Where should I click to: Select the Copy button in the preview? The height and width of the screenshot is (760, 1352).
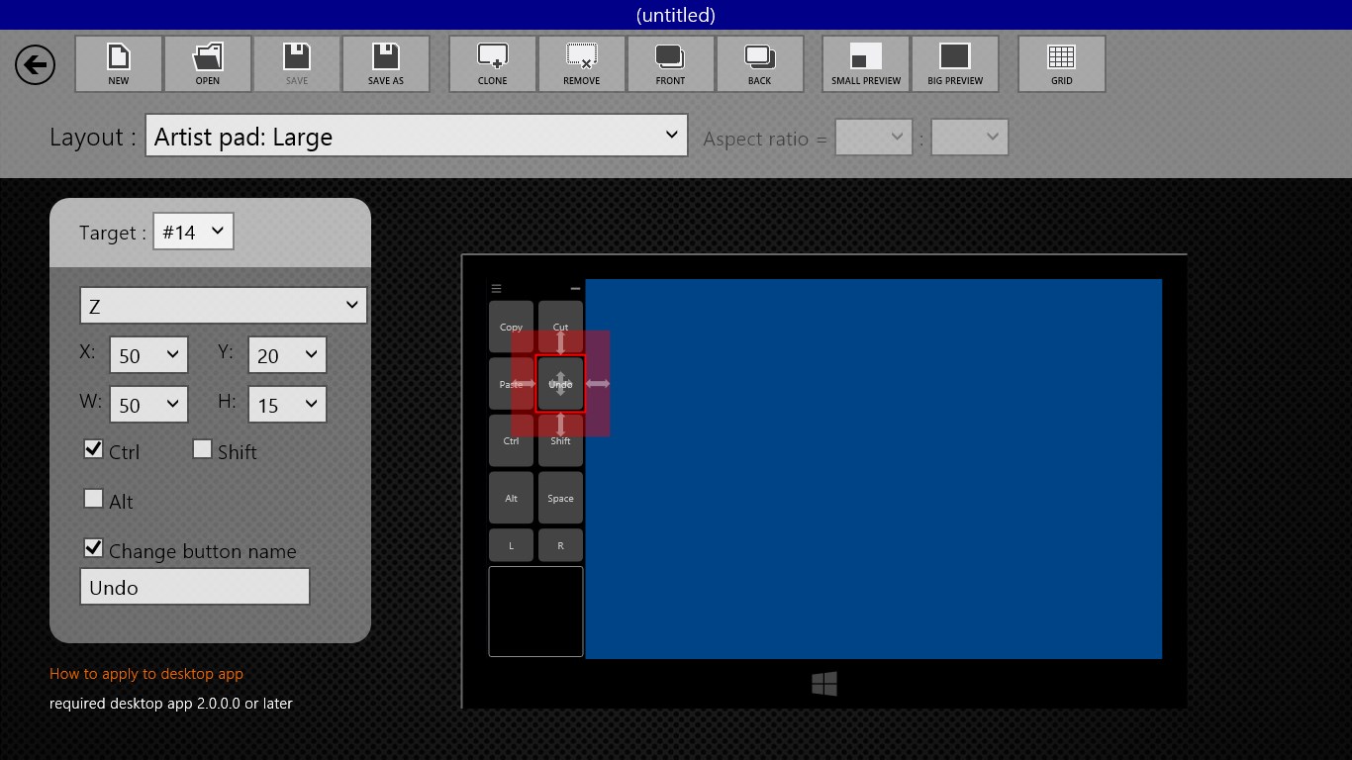click(511, 327)
